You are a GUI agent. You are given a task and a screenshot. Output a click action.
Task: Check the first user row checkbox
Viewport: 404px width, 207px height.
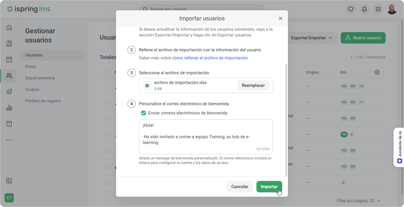(x=107, y=86)
